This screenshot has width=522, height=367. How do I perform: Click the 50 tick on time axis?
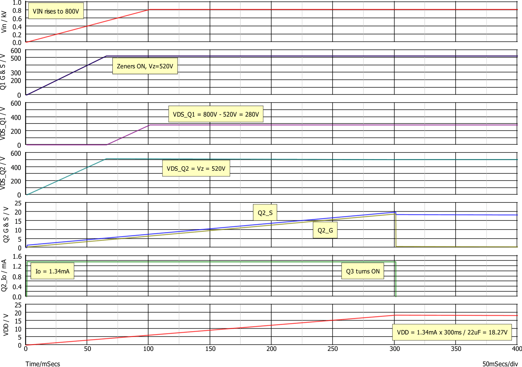coord(87,349)
